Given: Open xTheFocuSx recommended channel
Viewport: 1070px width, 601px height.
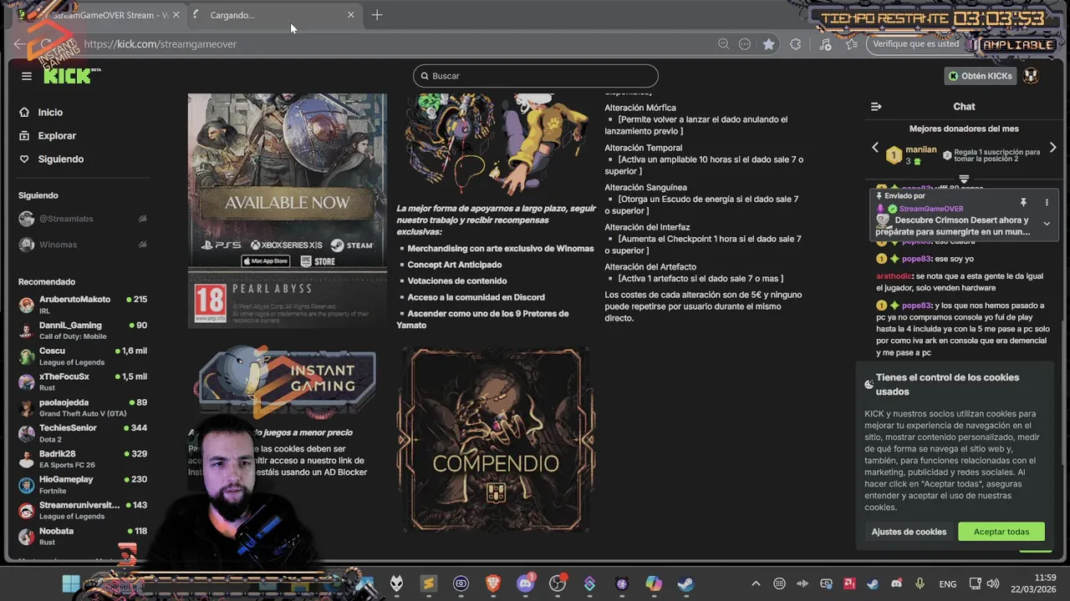Looking at the screenshot, I should (x=84, y=381).
